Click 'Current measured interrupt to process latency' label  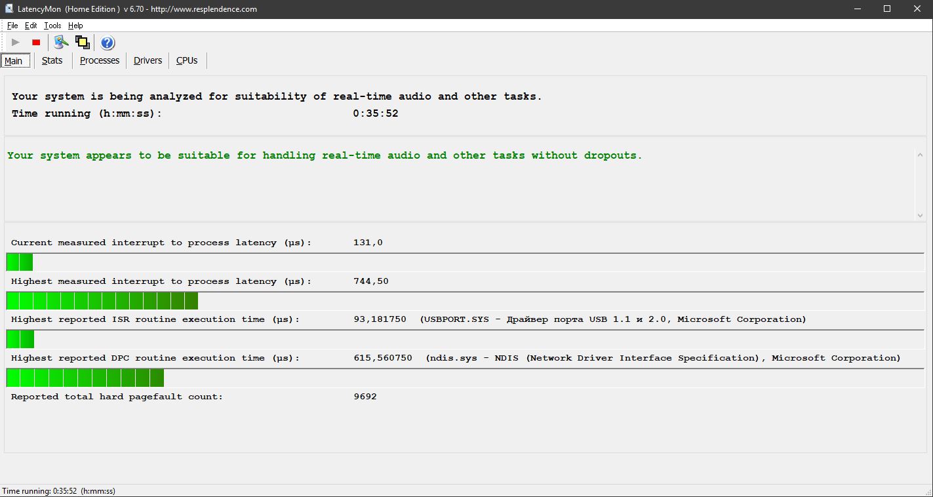162,243
